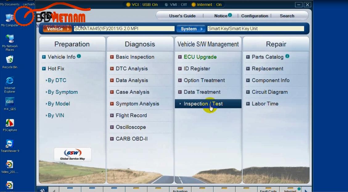Open Parts Catalog in Repair
The image size is (348, 192).
pos(268,57)
